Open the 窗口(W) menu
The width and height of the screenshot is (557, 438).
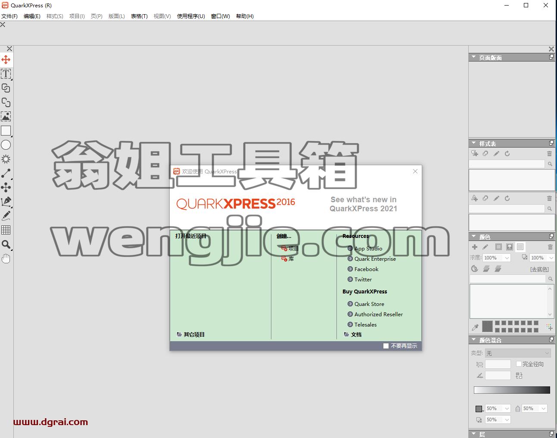point(220,16)
